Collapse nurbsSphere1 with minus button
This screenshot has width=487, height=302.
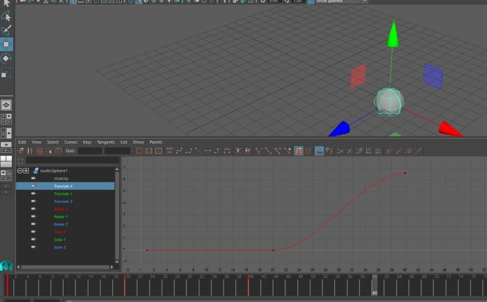coord(20,171)
